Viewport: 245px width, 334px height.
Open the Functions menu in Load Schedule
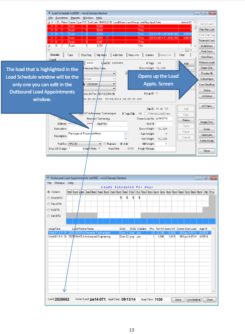(x=62, y=18)
